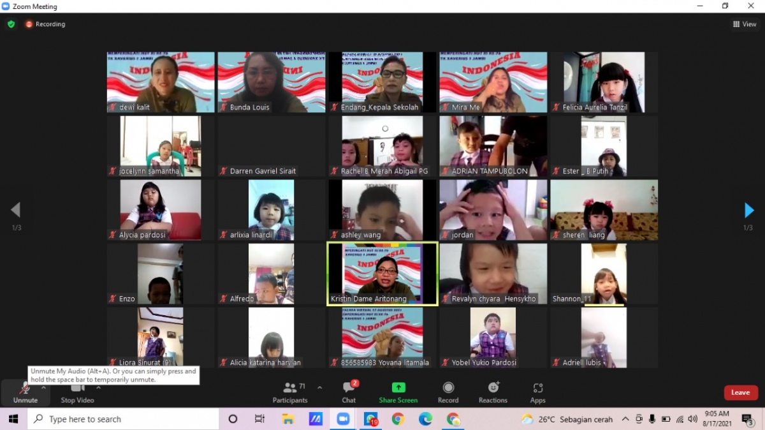Image resolution: width=765 pixels, height=430 pixels.
Task: Open the Participants list
Action: 291,392
